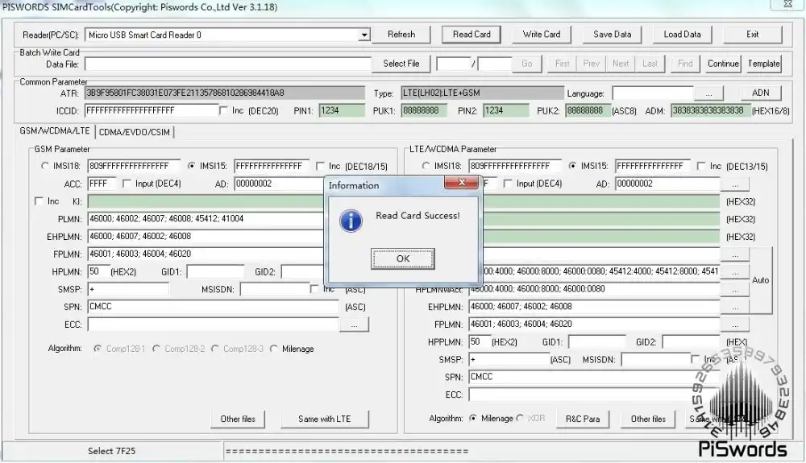The width and height of the screenshot is (806, 463).
Task: Click the LTE HPPLMN field
Action: click(x=479, y=342)
